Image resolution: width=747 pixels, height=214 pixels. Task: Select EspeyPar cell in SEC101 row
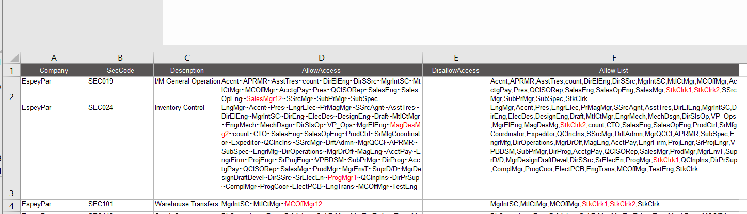click(54, 204)
